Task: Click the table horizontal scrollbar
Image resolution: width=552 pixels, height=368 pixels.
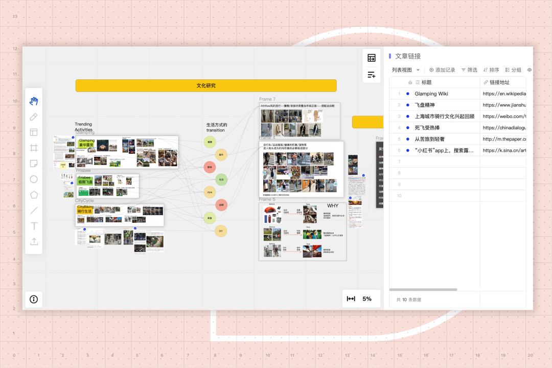Action: pyautogui.click(x=423, y=289)
